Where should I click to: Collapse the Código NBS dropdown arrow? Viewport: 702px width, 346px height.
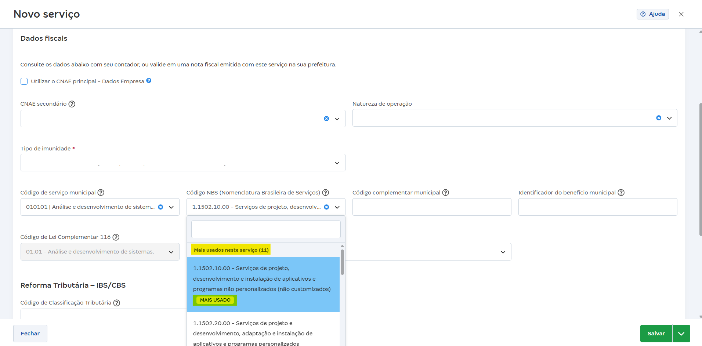337,207
